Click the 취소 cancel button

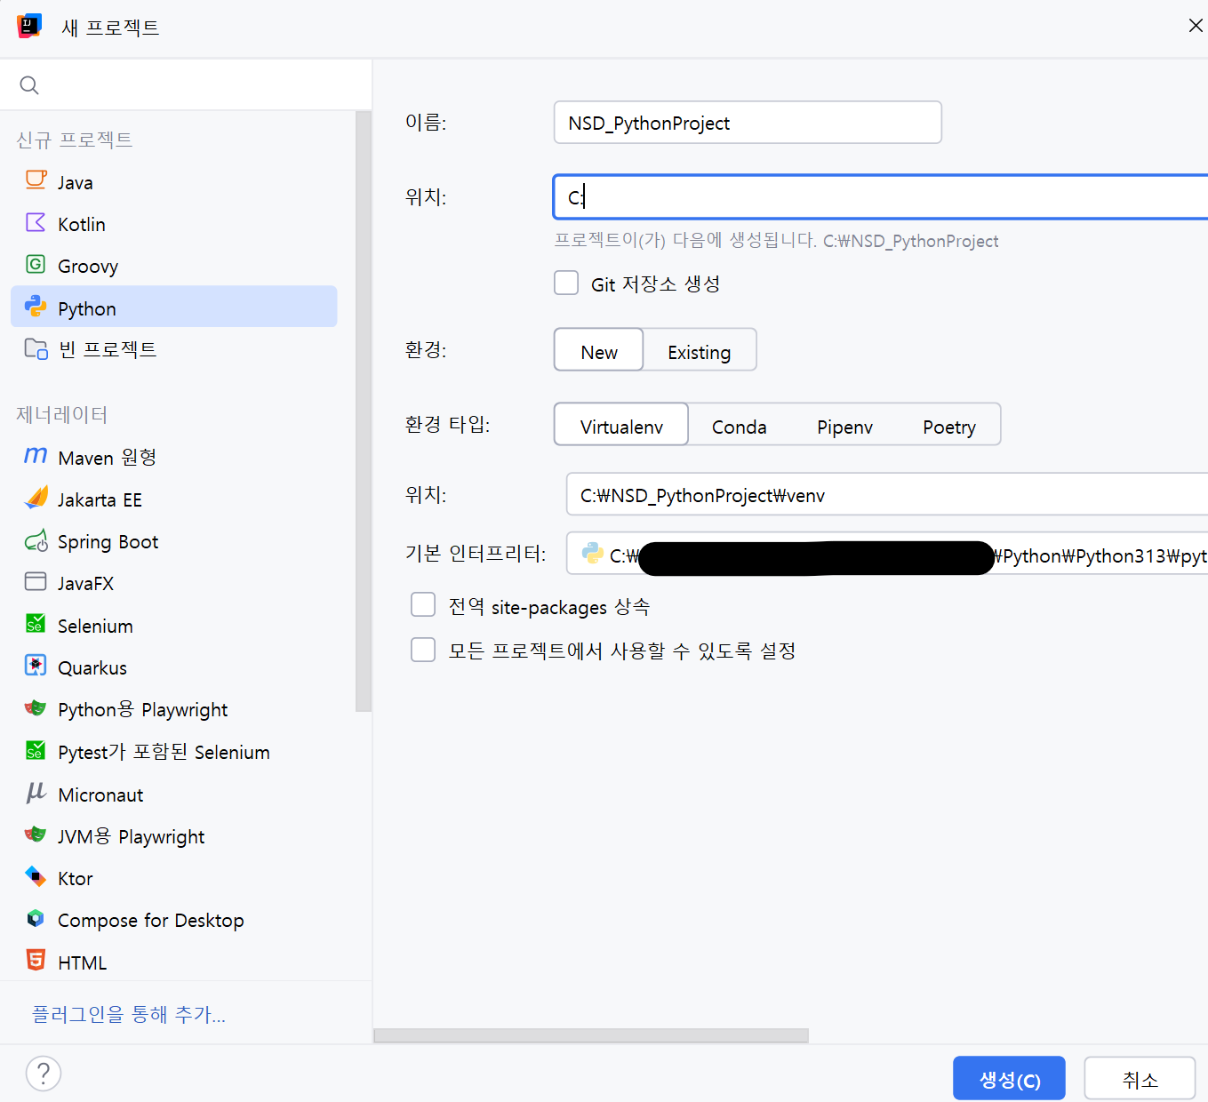[x=1140, y=1079]
